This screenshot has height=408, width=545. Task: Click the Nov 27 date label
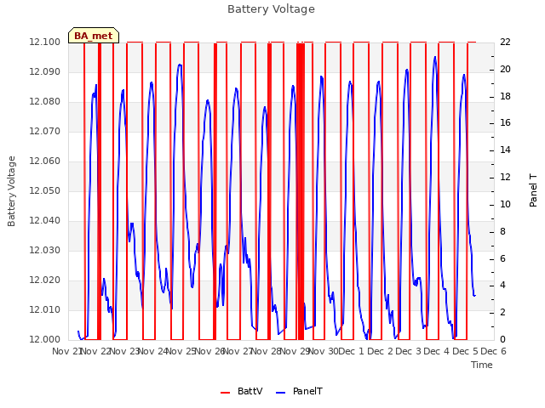238,351
